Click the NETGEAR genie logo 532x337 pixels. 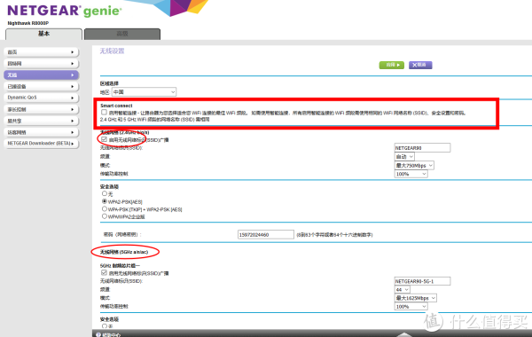65,11
